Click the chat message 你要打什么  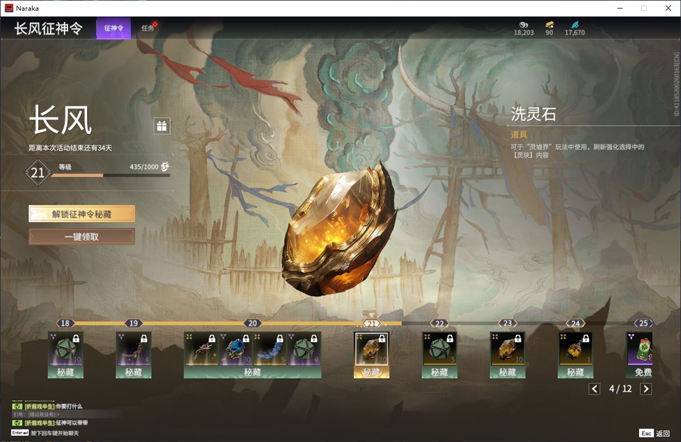pos(69,406)
